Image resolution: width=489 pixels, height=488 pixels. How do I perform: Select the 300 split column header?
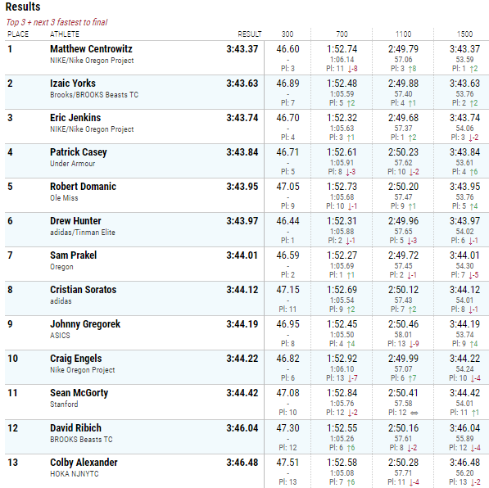point(288,34)
